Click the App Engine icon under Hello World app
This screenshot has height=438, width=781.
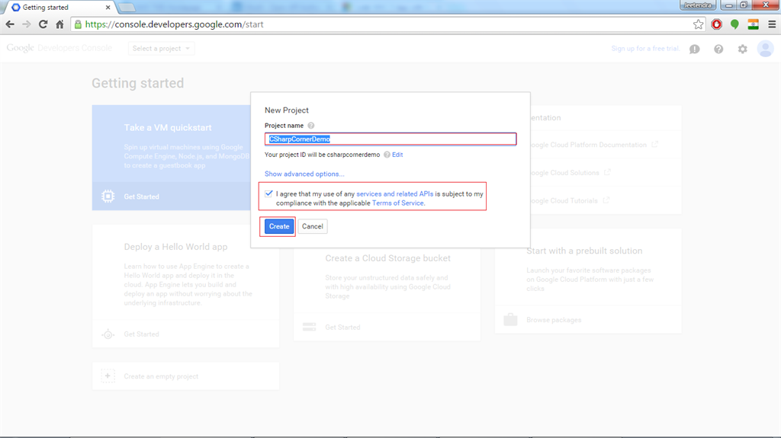tap(108, 334)
